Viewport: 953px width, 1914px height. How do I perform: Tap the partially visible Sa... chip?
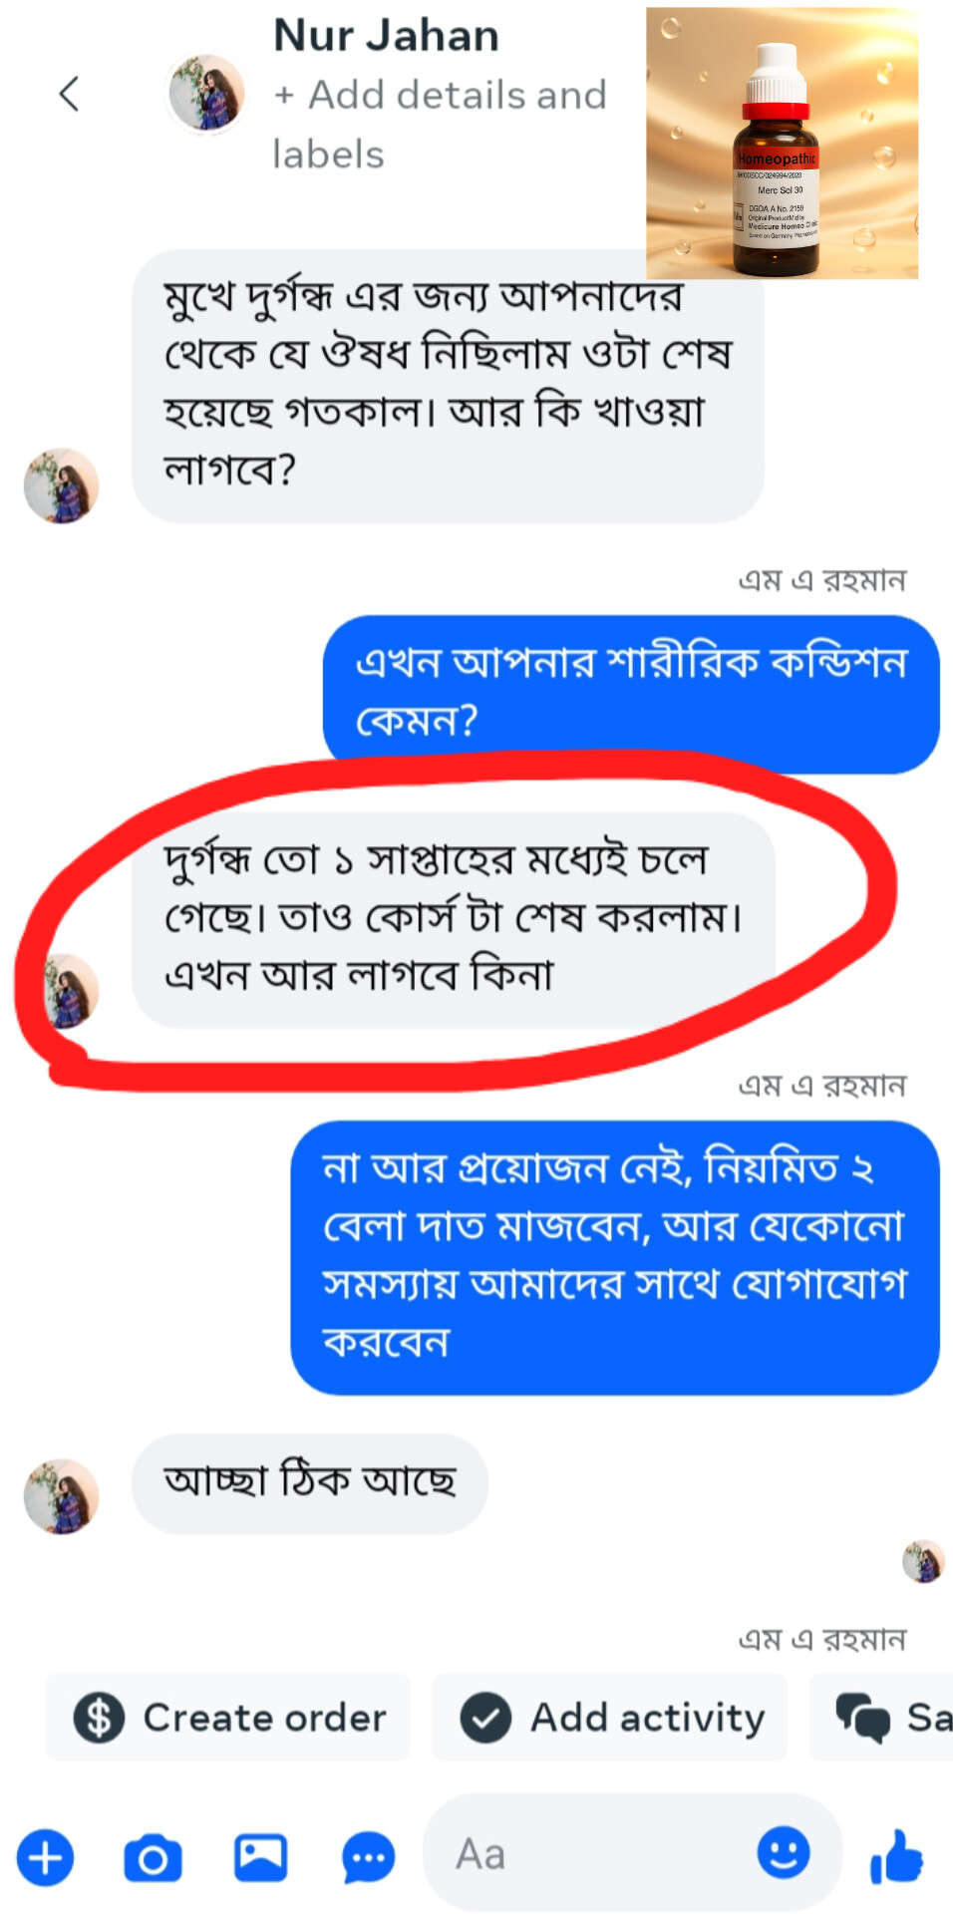[x=881, y=1718]
